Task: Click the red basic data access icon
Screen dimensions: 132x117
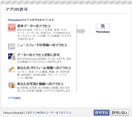Action: pos(12,28)
